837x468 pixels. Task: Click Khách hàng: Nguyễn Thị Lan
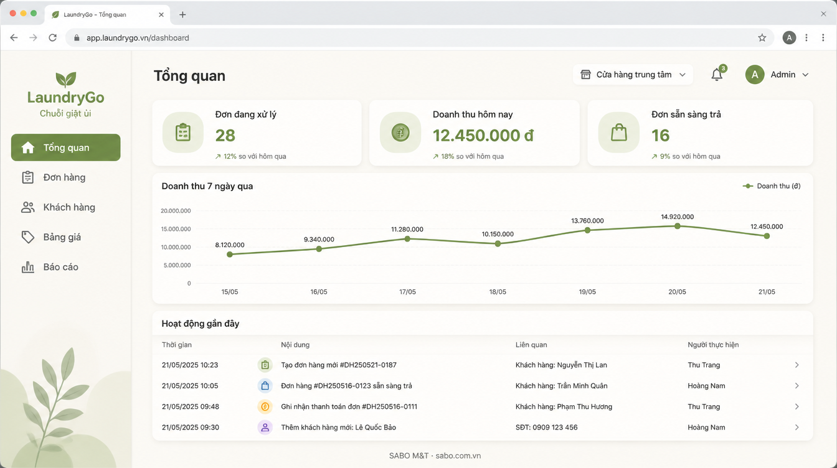point(561,365)
